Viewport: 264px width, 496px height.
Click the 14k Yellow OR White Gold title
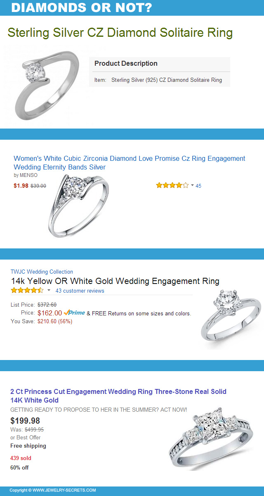pyautogui.click(x=115, y=281)
